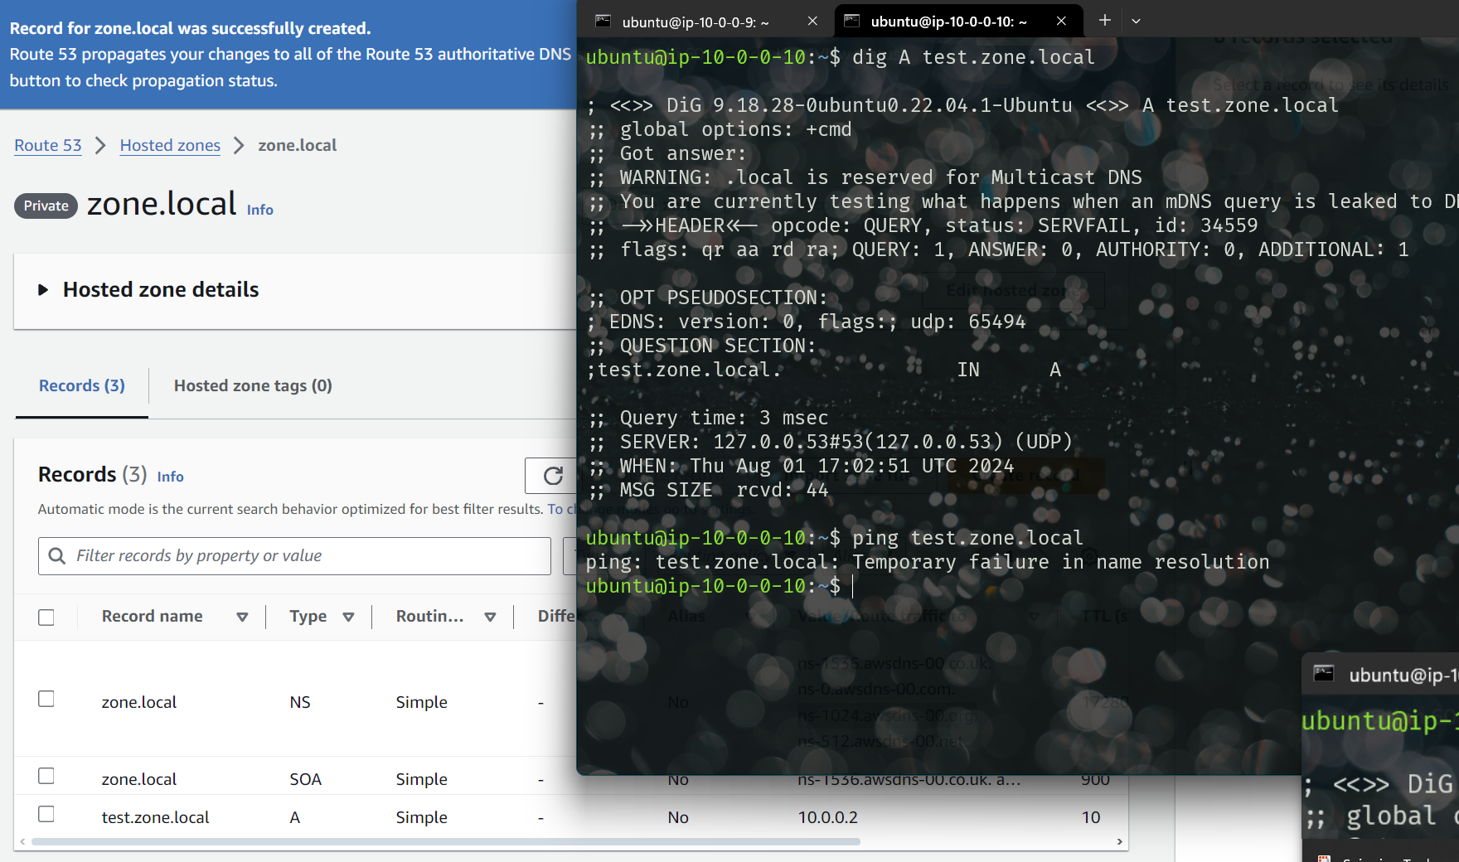Select the zone.local NS record checkbox
This screenshot has height=862, width=1459.
click(46, 700)
